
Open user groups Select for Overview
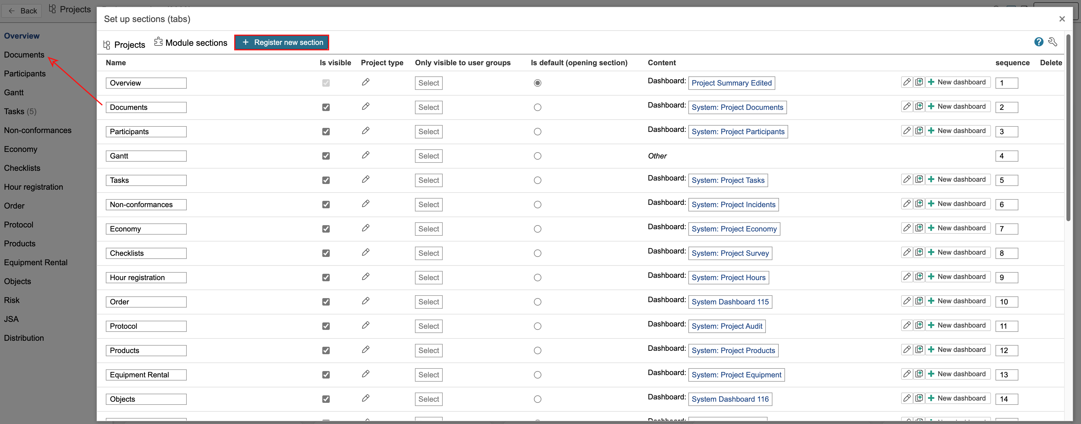pyautogui.click(x=428, y=83)
